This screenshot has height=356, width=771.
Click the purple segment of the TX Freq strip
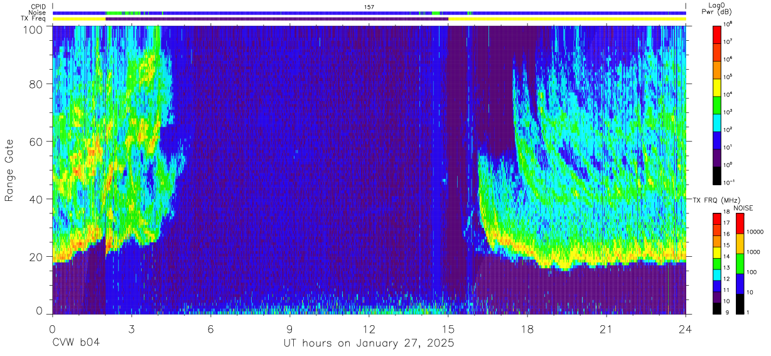(277, 19)
